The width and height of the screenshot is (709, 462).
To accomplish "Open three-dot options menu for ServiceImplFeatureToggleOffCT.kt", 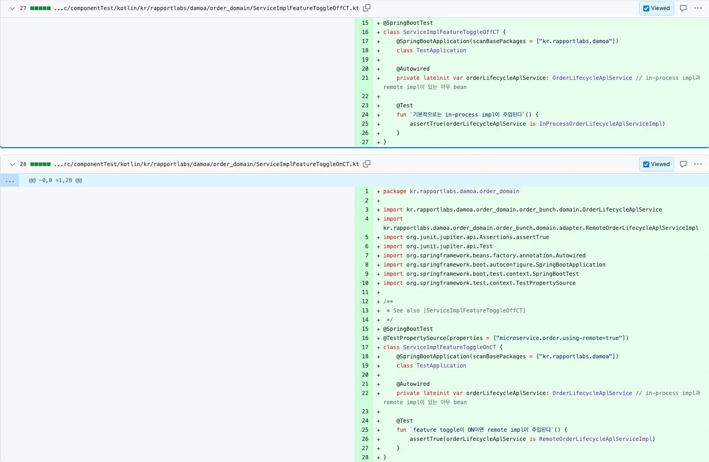I will pyautogui.click(x=698, y=8).
